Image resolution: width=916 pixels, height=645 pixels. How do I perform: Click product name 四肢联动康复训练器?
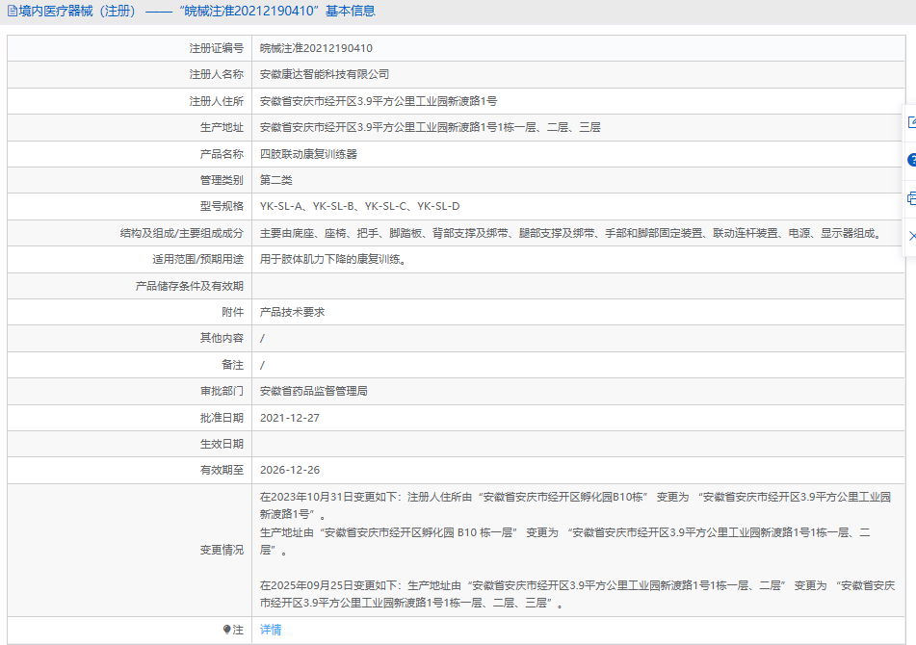click(x=308, y=154)
